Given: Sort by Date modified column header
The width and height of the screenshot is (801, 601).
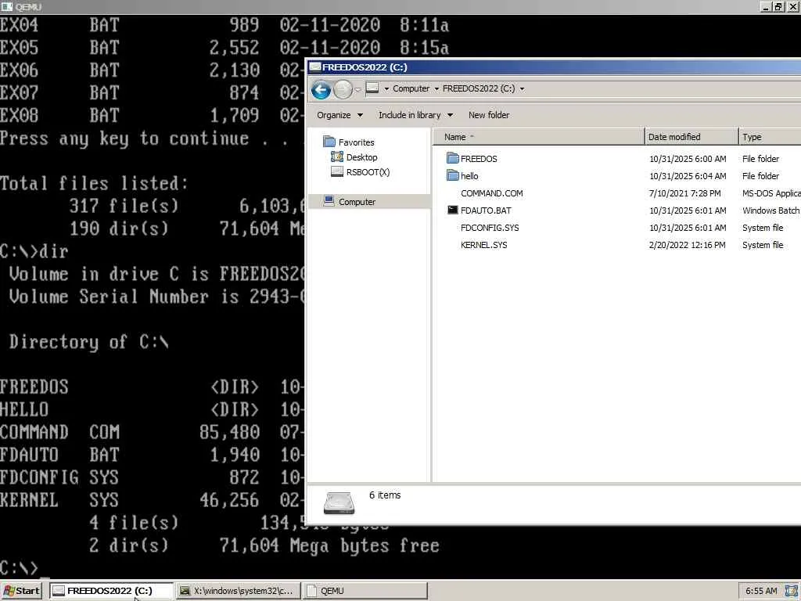Looking at the screenshot, I should click(691, 137).
